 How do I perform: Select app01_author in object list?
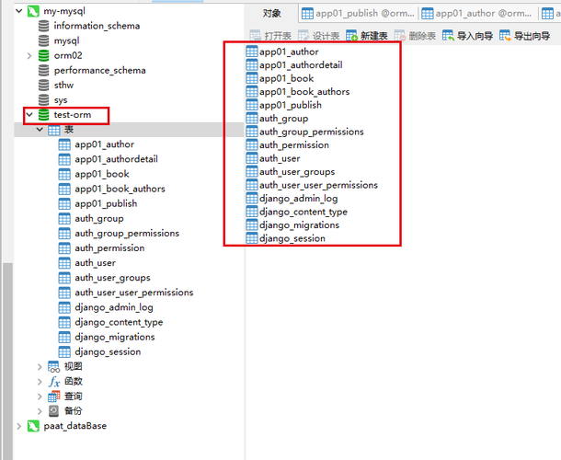[289, 52]
